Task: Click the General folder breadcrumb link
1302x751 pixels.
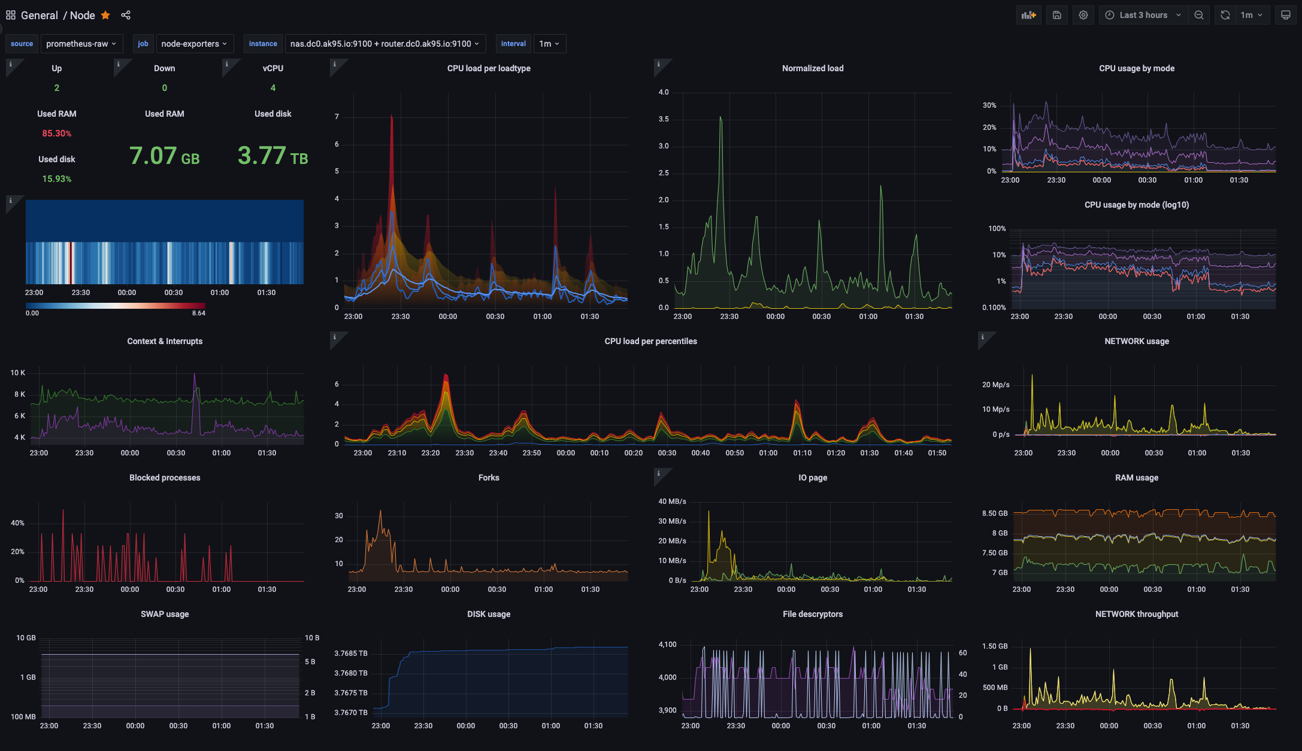Action: [40, 15]
